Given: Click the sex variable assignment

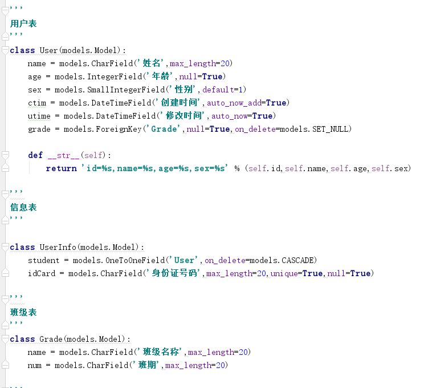Looking at the screenshot, I should 35,90.
